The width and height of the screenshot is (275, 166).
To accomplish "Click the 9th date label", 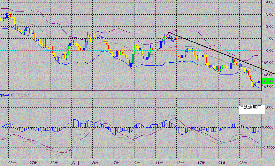I will 137,163.
